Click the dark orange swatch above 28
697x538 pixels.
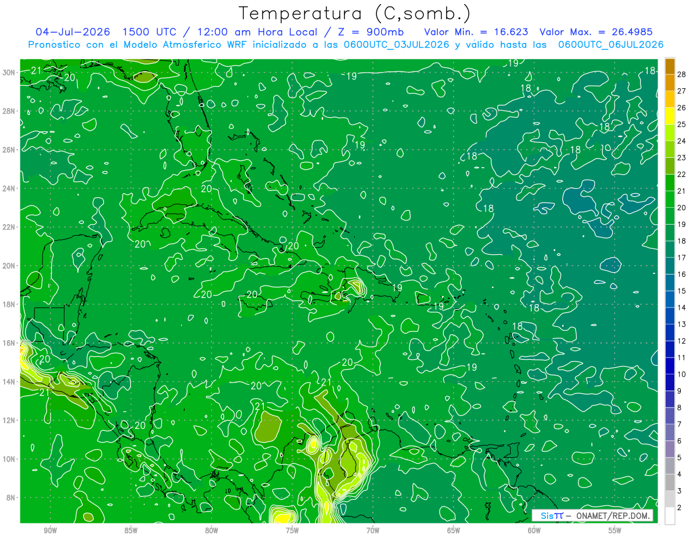(x=670, y=66)
